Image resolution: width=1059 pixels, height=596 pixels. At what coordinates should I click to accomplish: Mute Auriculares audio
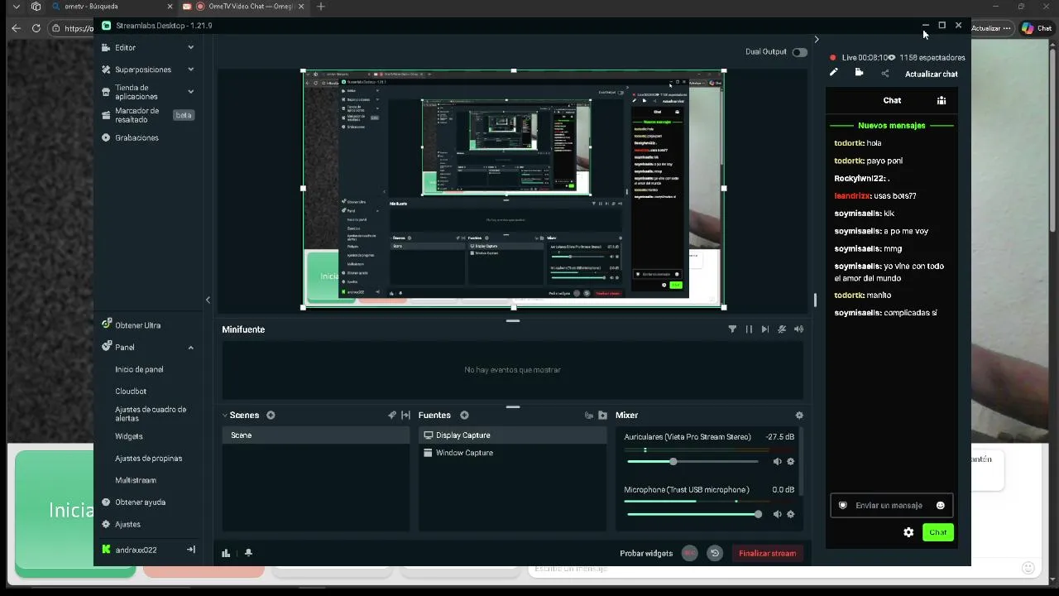coord(777,462)
